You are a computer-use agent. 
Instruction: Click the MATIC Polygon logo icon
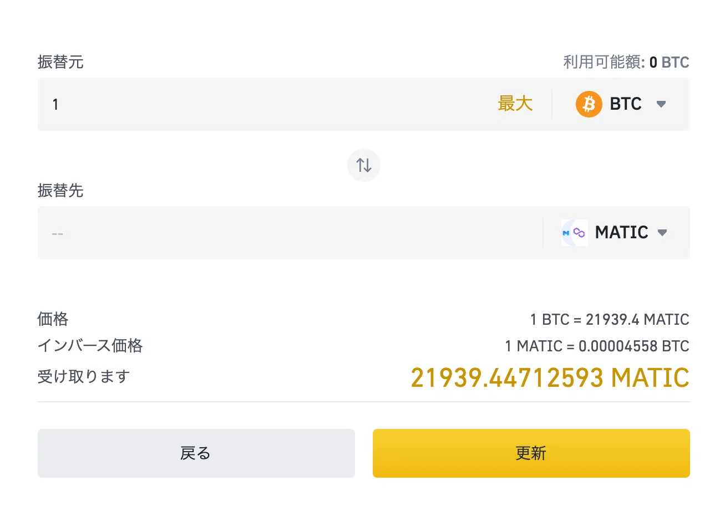pos(574,233)
